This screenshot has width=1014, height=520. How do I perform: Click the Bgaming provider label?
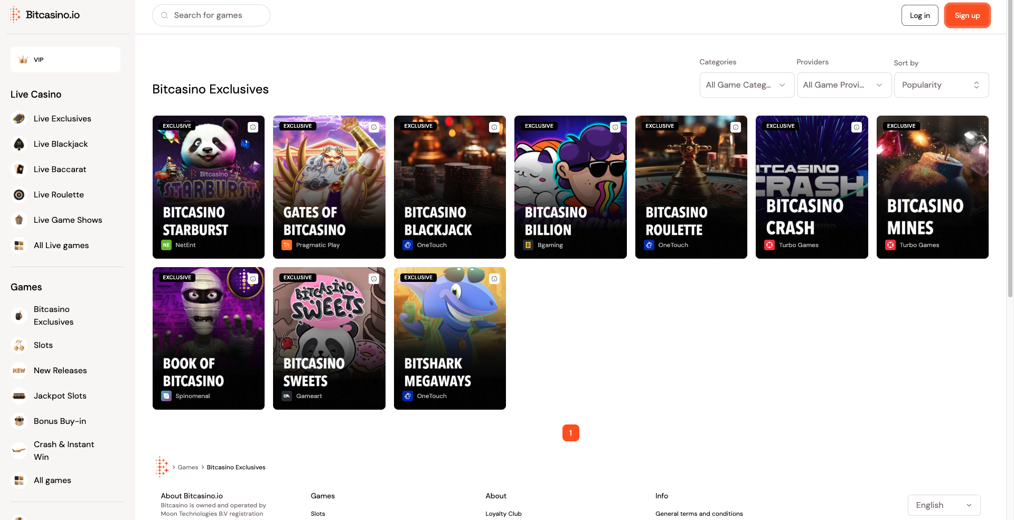pos(550,245)
